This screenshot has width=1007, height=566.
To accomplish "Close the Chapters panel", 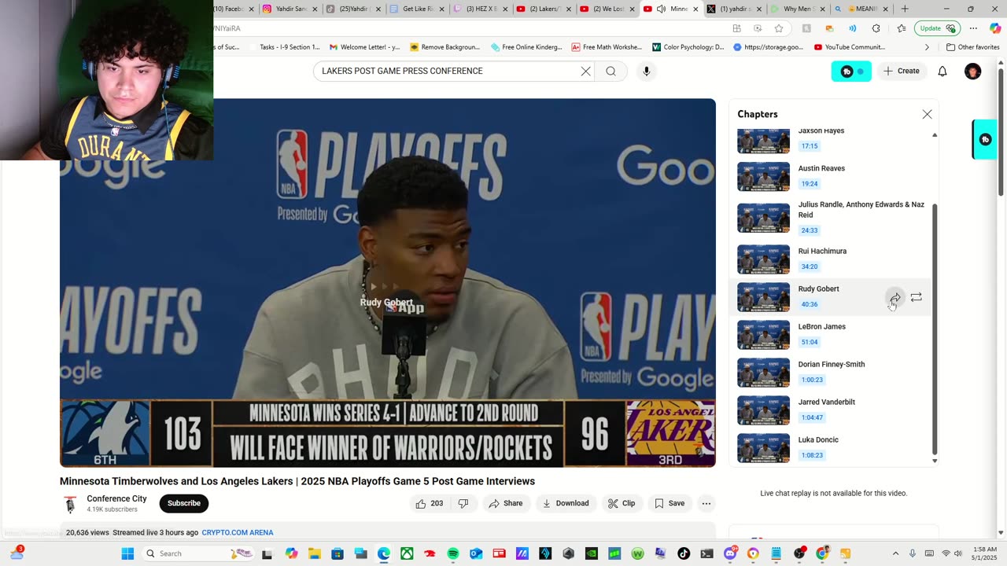I will tap(927, 114).
